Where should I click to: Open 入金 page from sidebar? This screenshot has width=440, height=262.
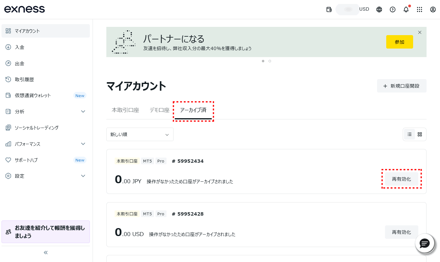[46, 47]
